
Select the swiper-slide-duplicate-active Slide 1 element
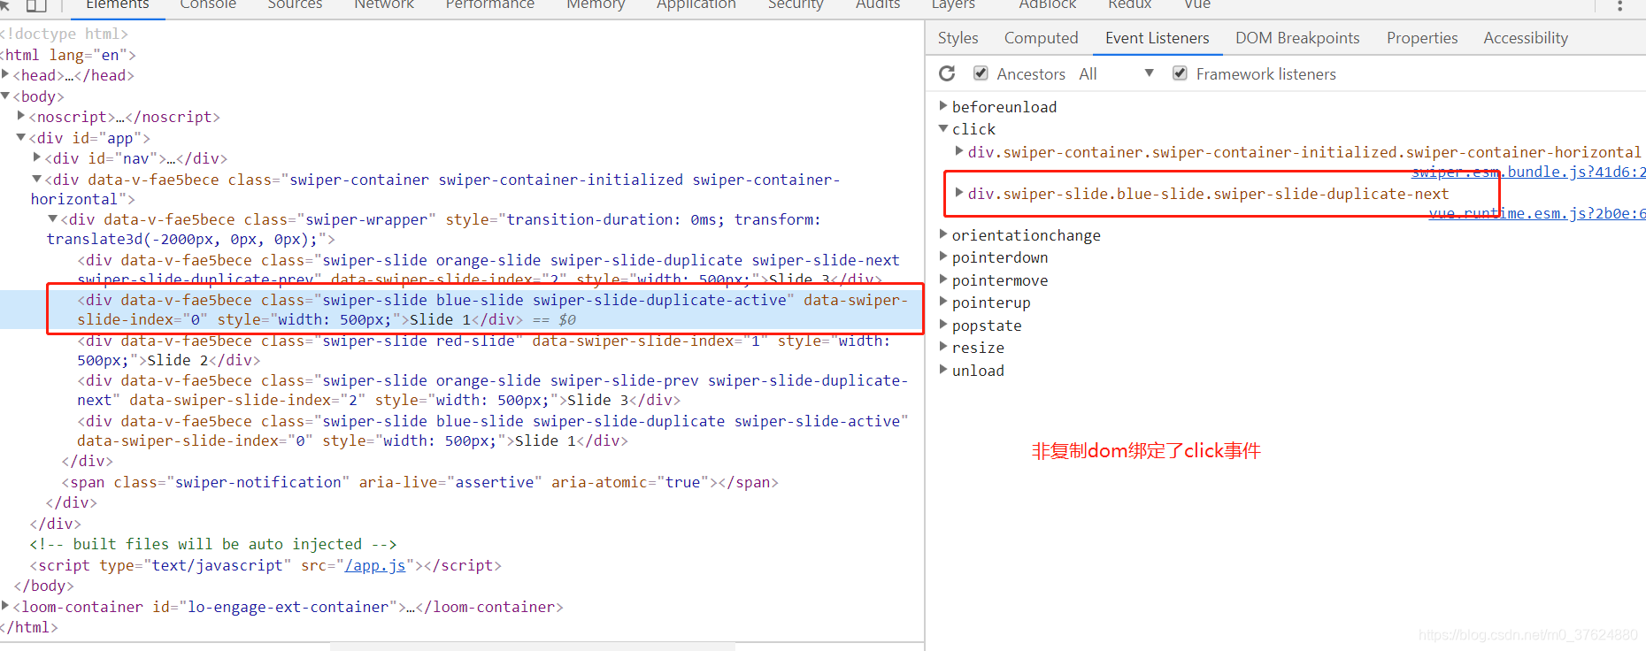[492, 310]
